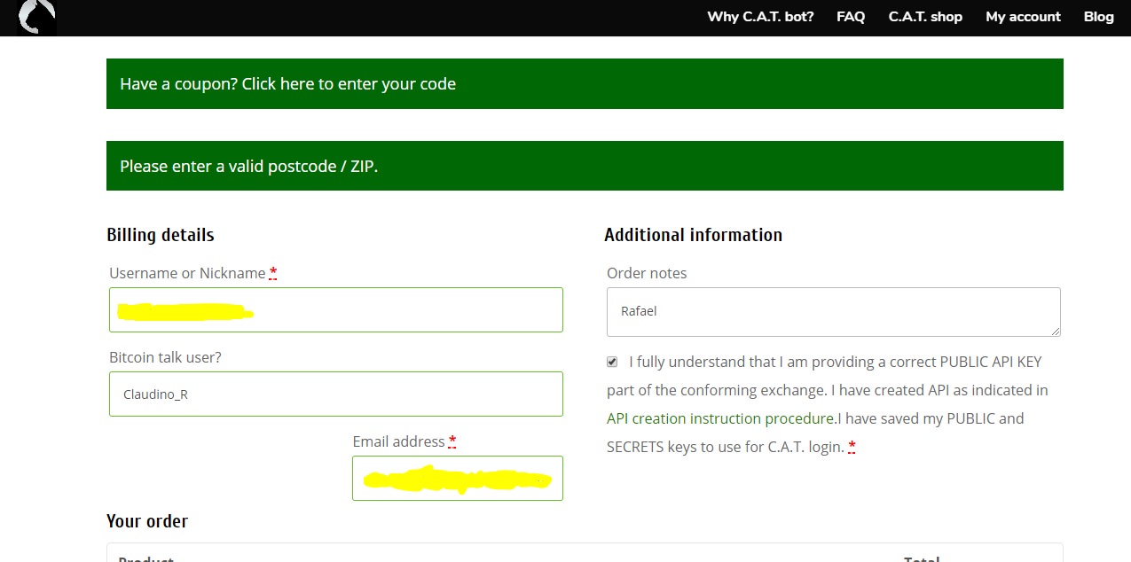Image resolution: width=1131 pixels, height=562 pixels.
Task: Open My account from the navigation bar
Action: click(1023, 17)
